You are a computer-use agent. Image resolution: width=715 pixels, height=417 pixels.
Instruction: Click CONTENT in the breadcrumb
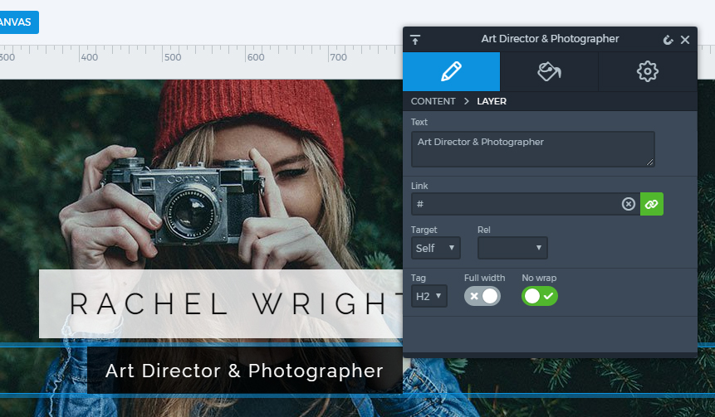[x=433, y=101]
